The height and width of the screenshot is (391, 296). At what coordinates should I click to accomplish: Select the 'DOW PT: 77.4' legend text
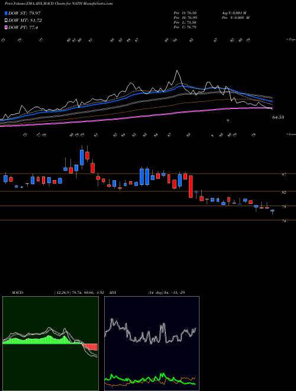click(23, 27)
